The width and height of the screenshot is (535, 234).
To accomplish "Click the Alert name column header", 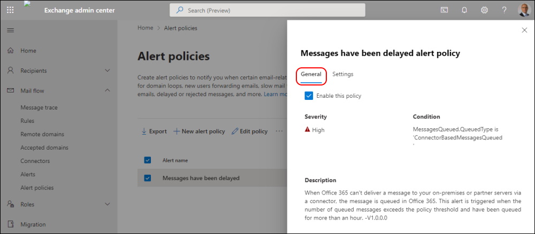I will [175, 160].
